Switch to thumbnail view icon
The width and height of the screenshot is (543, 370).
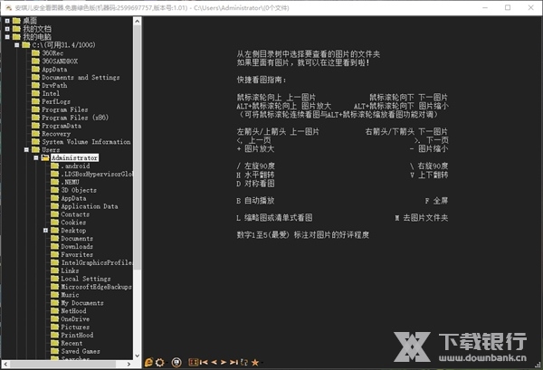click(x=193, y=362)
